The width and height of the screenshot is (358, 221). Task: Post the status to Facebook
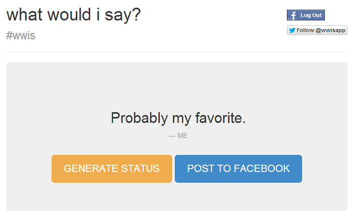pyautogui.click(x=238, y=169)
